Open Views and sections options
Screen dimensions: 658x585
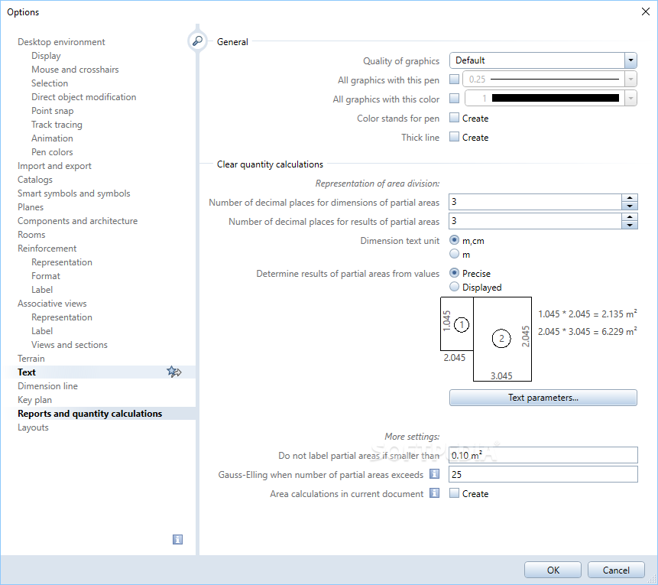pyautogui.click(x=70, y=345)
